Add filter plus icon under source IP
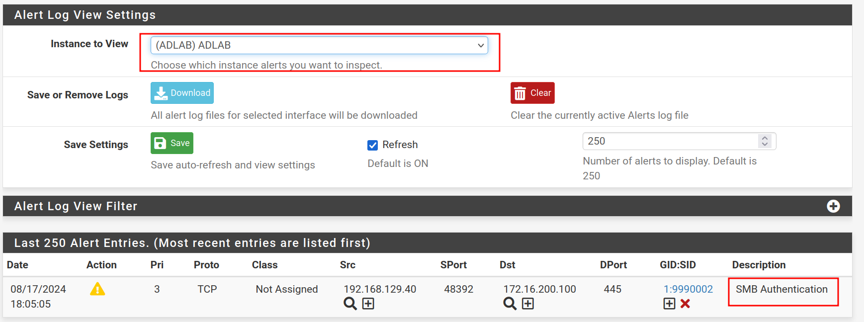This screenshot has height=322, width=864. pos(368,304)
